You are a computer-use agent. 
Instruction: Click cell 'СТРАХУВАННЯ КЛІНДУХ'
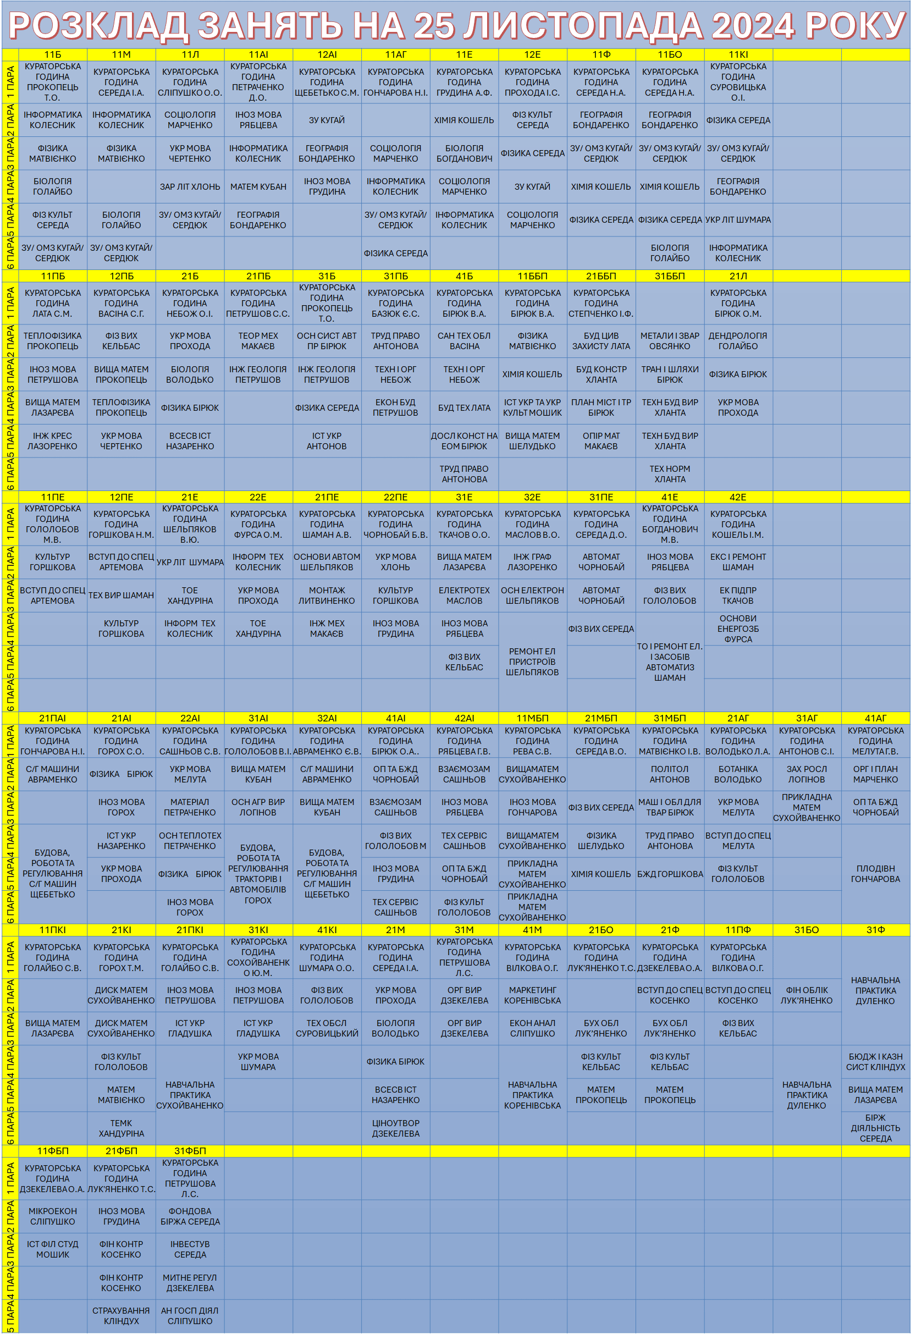click(x=121, y=1316)
